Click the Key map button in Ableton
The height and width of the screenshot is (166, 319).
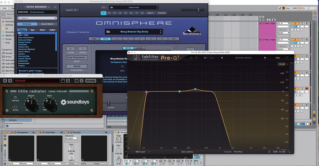click(288, 8)
